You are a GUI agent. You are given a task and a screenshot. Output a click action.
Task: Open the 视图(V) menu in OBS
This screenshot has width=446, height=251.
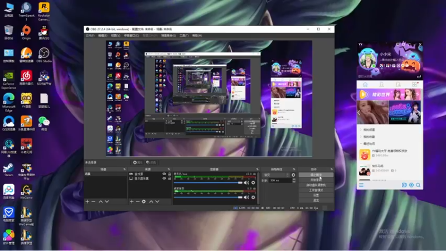click(115, 36)
